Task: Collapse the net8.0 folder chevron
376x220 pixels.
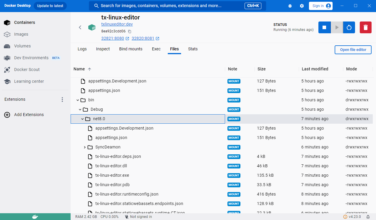Action: point(82,119)
